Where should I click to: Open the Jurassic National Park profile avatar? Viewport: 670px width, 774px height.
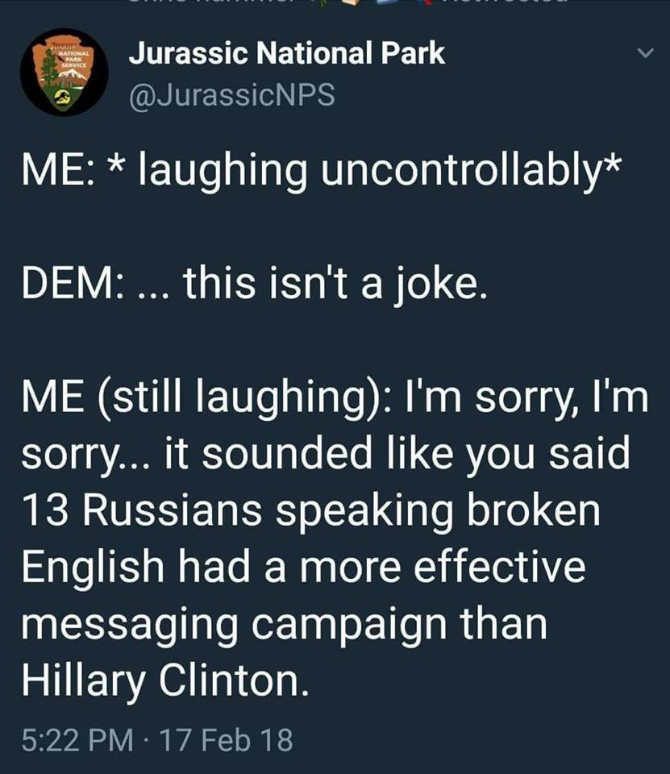(65, 72)
